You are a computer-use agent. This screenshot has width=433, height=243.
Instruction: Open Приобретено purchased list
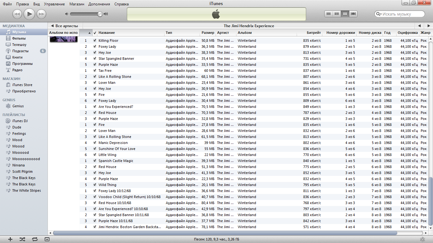click(x=24, y=91)
